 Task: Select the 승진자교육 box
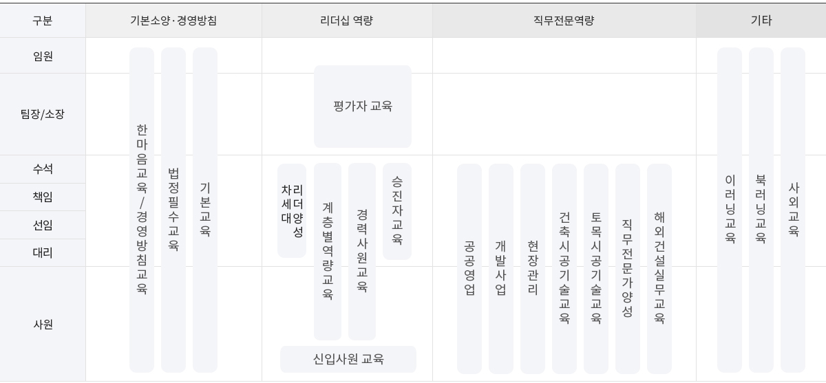(x=397, y=210)
